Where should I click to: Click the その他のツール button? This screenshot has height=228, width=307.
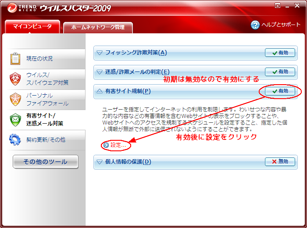[46, 162]
